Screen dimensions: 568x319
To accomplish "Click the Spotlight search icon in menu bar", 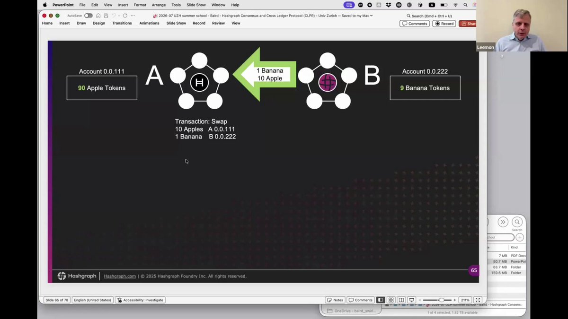I will click(466, 5).
